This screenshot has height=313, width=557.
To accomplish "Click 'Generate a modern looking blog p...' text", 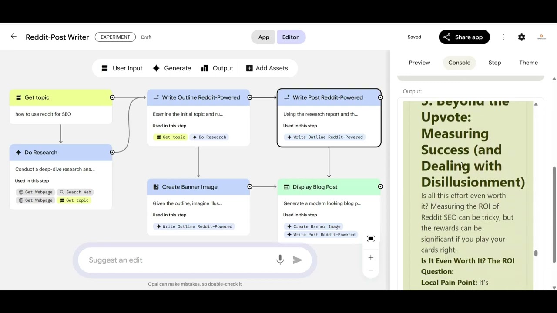I will coord(322,203).
